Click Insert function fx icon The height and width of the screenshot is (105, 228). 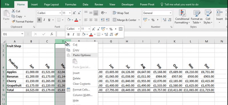point(52,34)
